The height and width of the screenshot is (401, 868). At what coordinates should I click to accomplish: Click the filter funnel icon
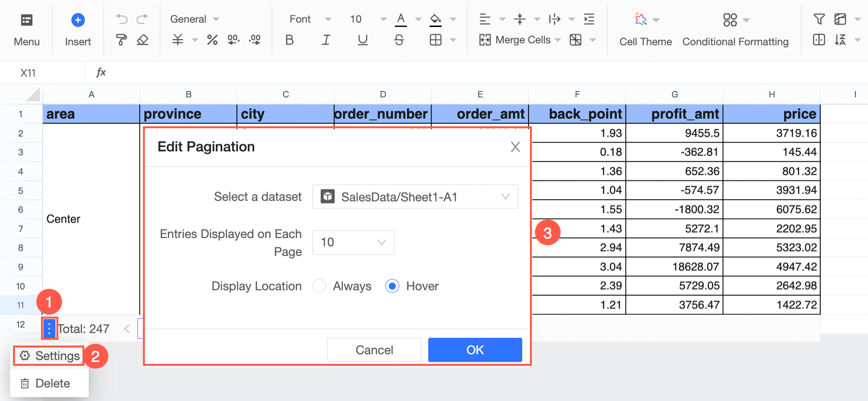pyautogui.click(x=819, y=19)
